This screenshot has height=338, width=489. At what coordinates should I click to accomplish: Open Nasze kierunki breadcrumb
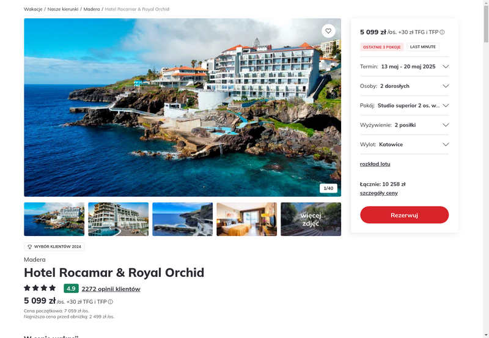pyautogui.click(x=63, y=9)
